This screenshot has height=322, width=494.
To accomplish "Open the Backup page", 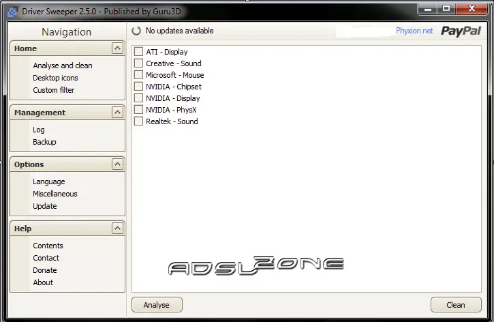I will [x=44, y=142].
